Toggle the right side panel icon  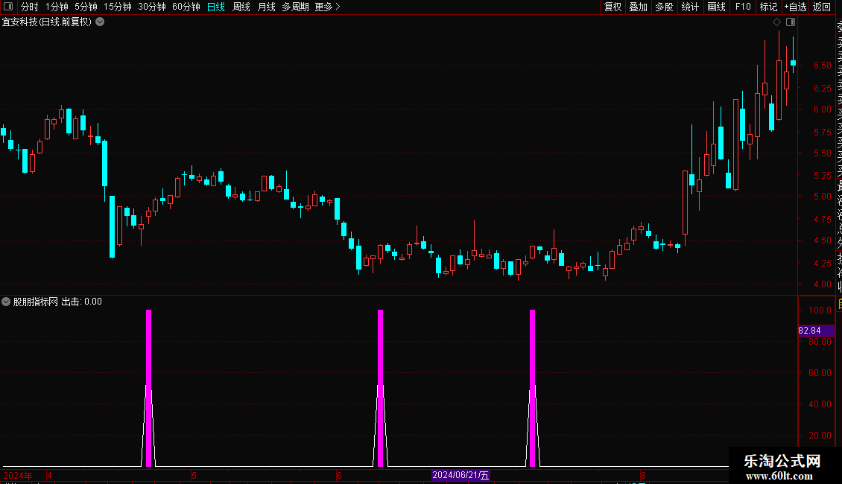click(791, 22)
